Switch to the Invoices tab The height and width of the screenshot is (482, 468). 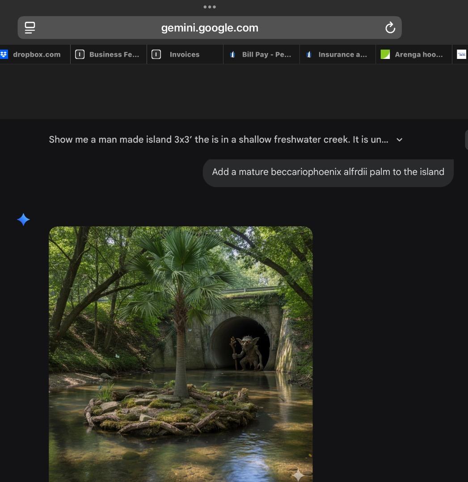click(184, 54)
